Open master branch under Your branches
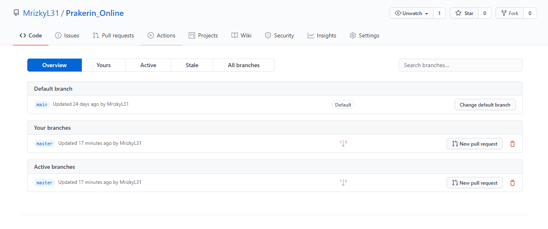Viewport: 548px width, 229px height. click(44, 144)
